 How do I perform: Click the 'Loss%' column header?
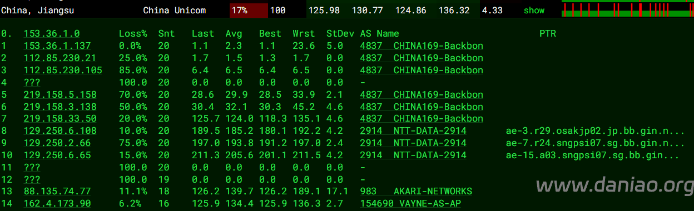point(133,34)
